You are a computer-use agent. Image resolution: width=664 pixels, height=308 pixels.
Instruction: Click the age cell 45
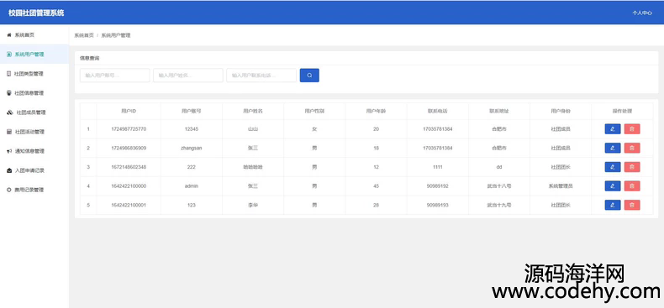click(376, 186)
